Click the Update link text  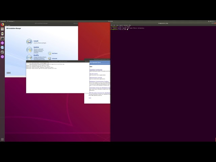click(36, 47)
